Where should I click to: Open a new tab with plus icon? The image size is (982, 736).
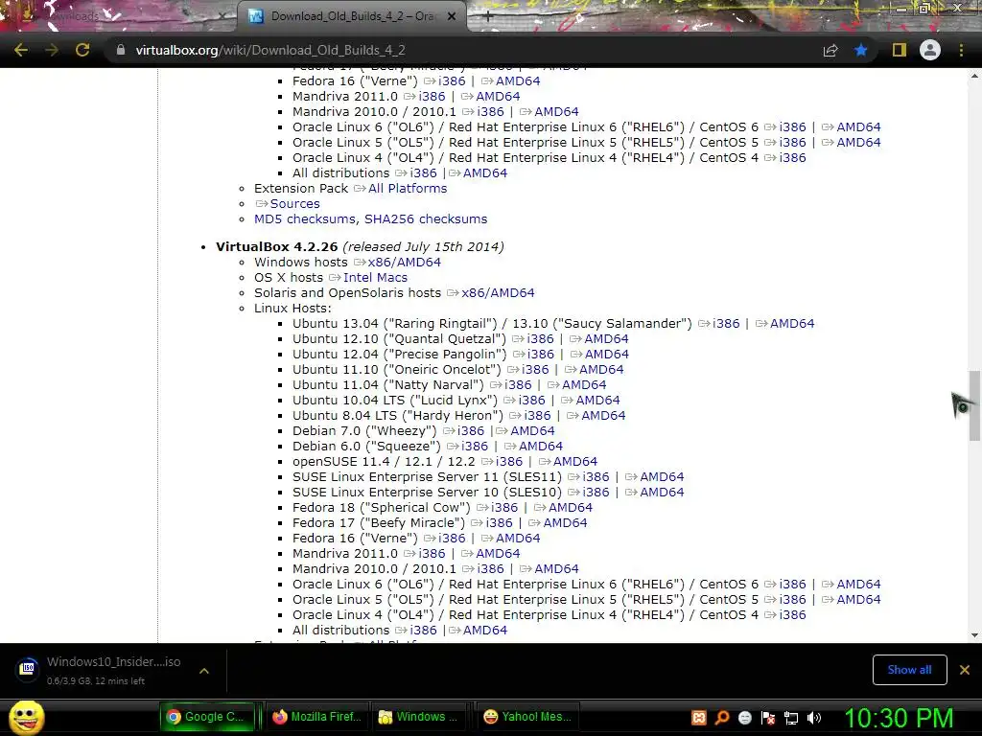[488, 17]
